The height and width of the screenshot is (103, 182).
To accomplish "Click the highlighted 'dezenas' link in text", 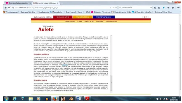I will tap(65, 65).
